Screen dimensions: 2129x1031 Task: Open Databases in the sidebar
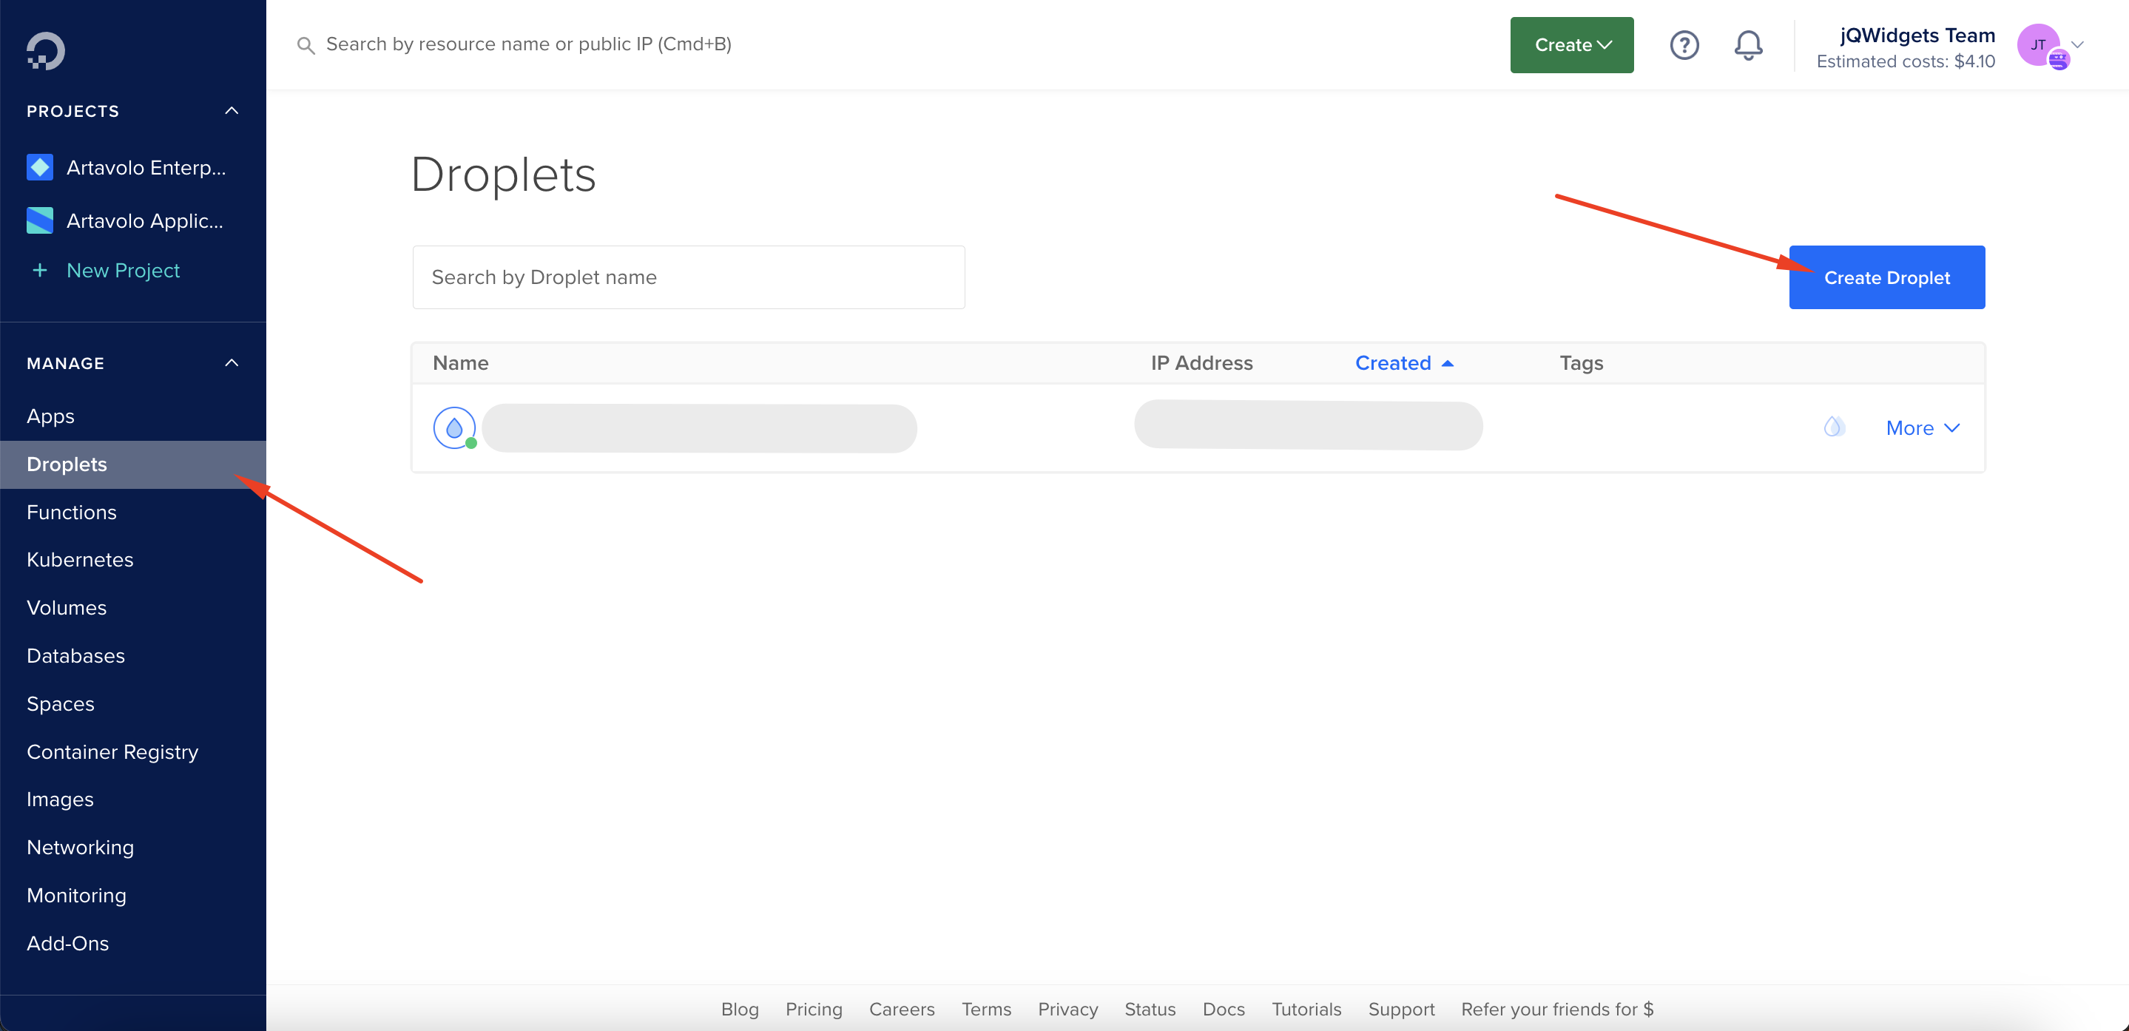click(x=75, y=656)
